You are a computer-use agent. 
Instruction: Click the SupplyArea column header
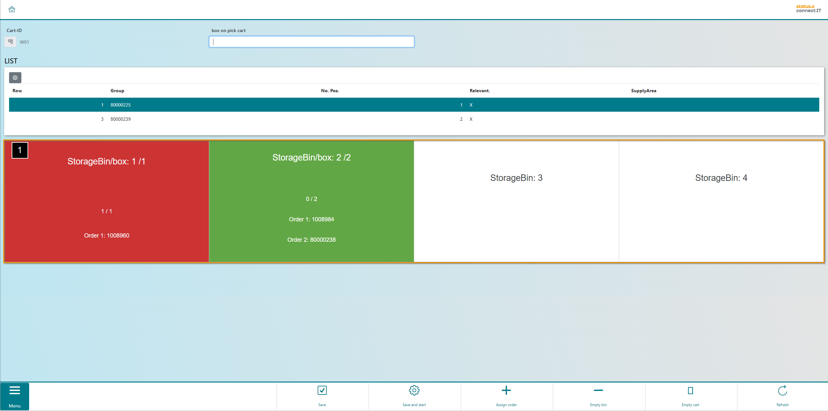(x=643, y=91)
